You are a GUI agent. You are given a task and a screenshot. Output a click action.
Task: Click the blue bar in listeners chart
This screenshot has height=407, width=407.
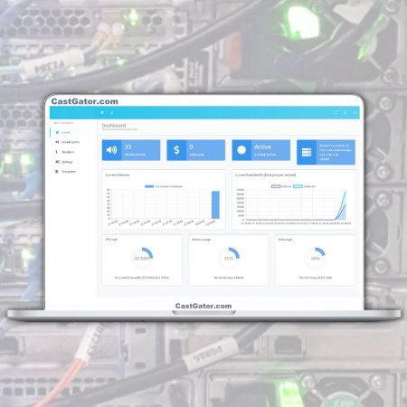215,205
